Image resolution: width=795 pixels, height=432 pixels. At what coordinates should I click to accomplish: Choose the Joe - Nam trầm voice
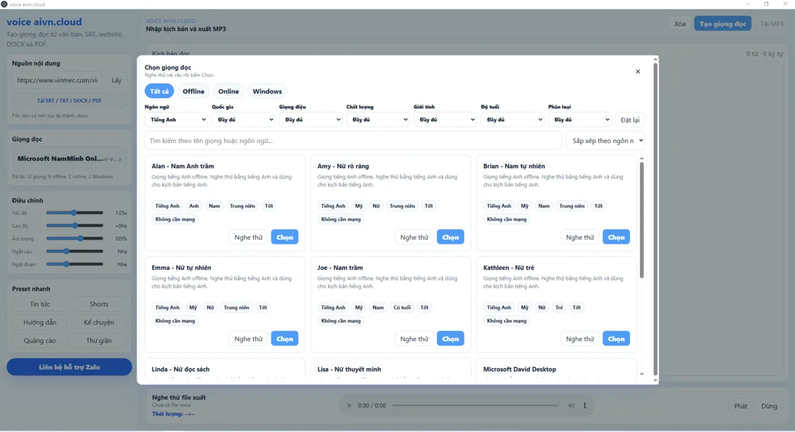[450, 339]
